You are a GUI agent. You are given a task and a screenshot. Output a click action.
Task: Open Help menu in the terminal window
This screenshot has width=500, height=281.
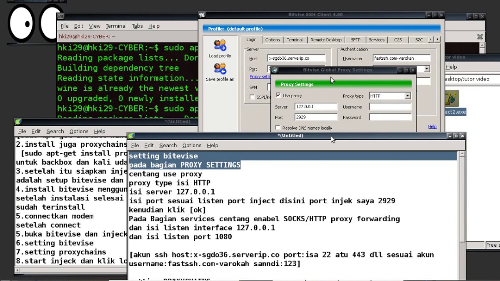pos(154,26)
